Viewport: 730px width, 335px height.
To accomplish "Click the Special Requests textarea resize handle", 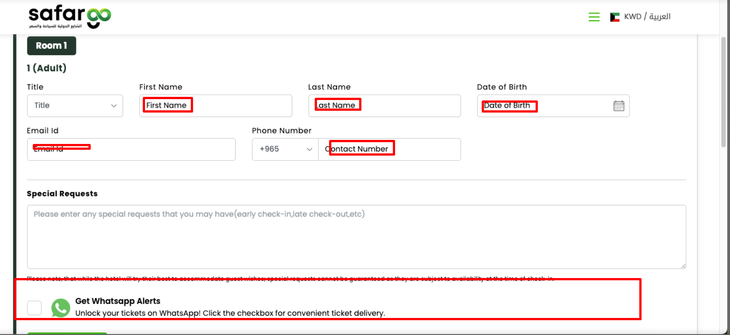I will 683,265.
